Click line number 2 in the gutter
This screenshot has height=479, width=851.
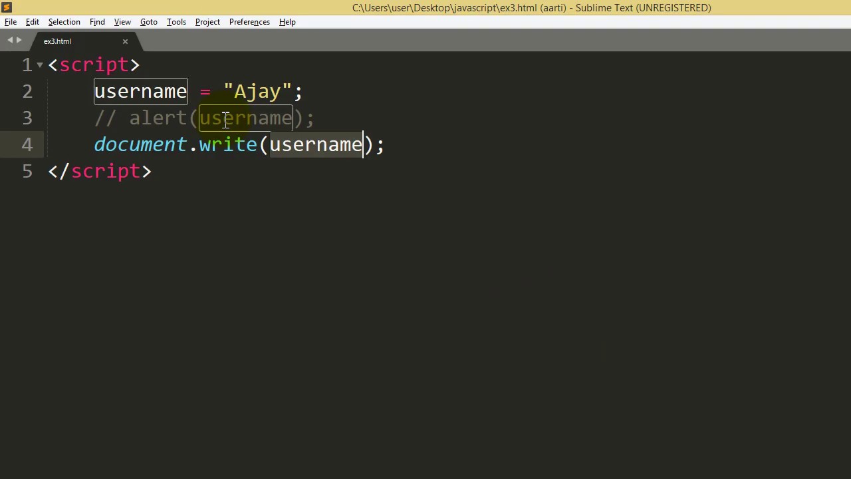click(27, 91)
